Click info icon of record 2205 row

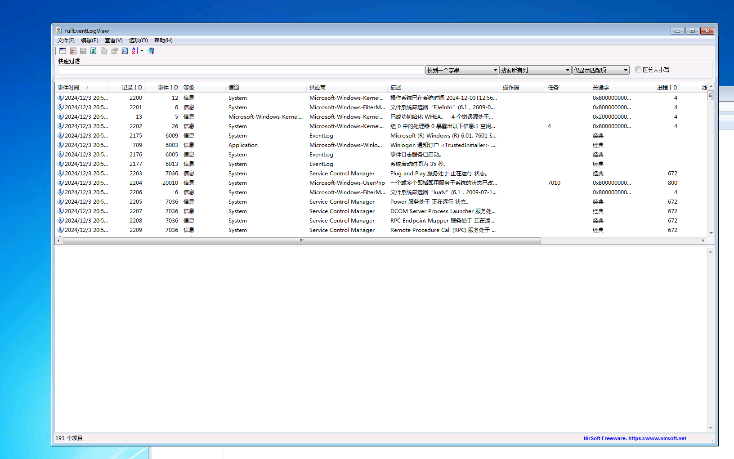(x=60, y=201)
